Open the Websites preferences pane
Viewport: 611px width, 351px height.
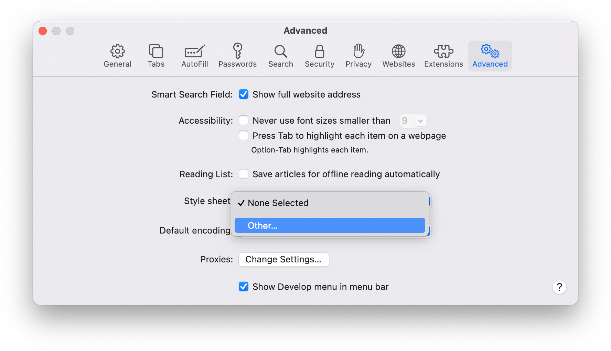(398, 56)
